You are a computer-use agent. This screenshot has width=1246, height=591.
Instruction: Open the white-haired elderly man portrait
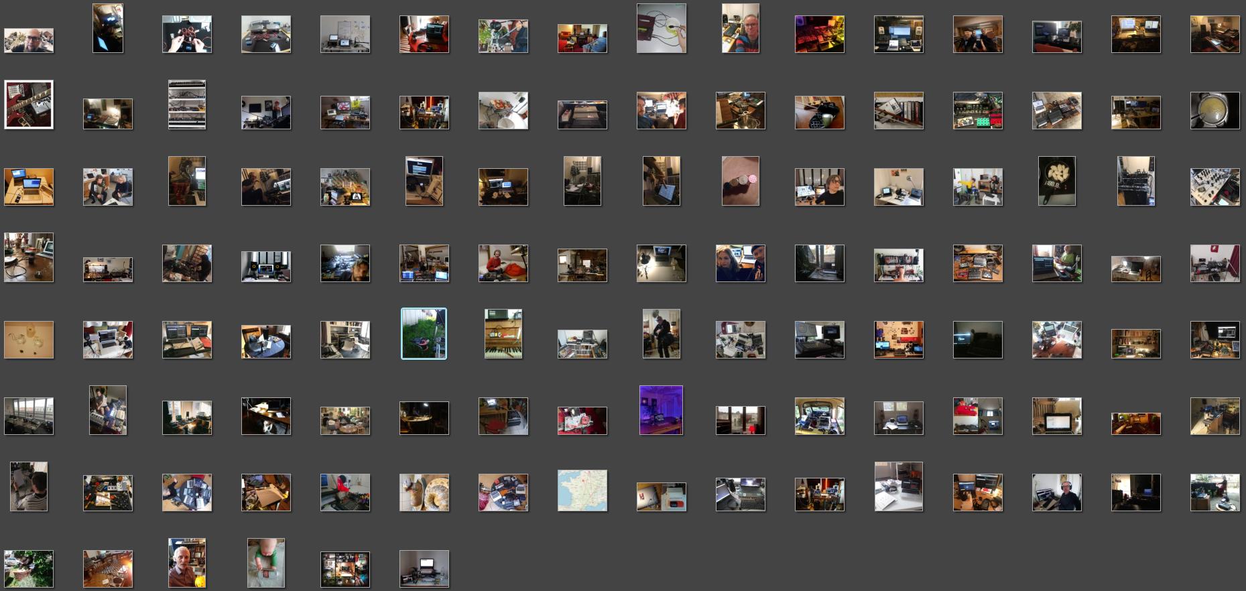[187, 563]
